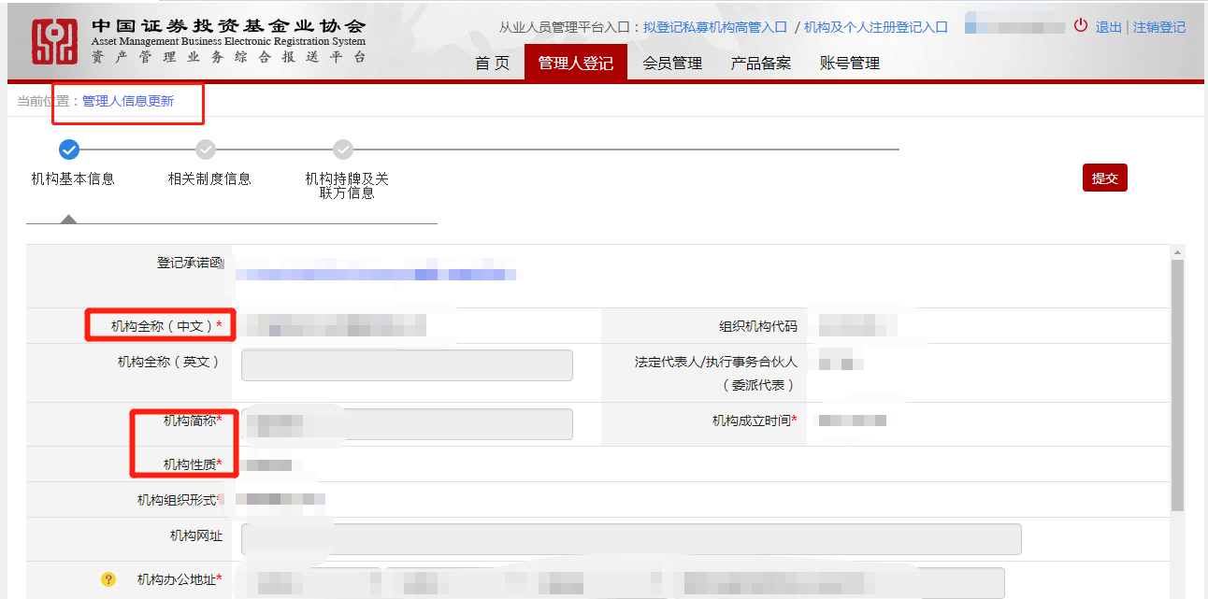This screenshot has height=599, width=1208.
Task: Focus the 机构全称（英文） input field
Action: (x=407, y=365)
